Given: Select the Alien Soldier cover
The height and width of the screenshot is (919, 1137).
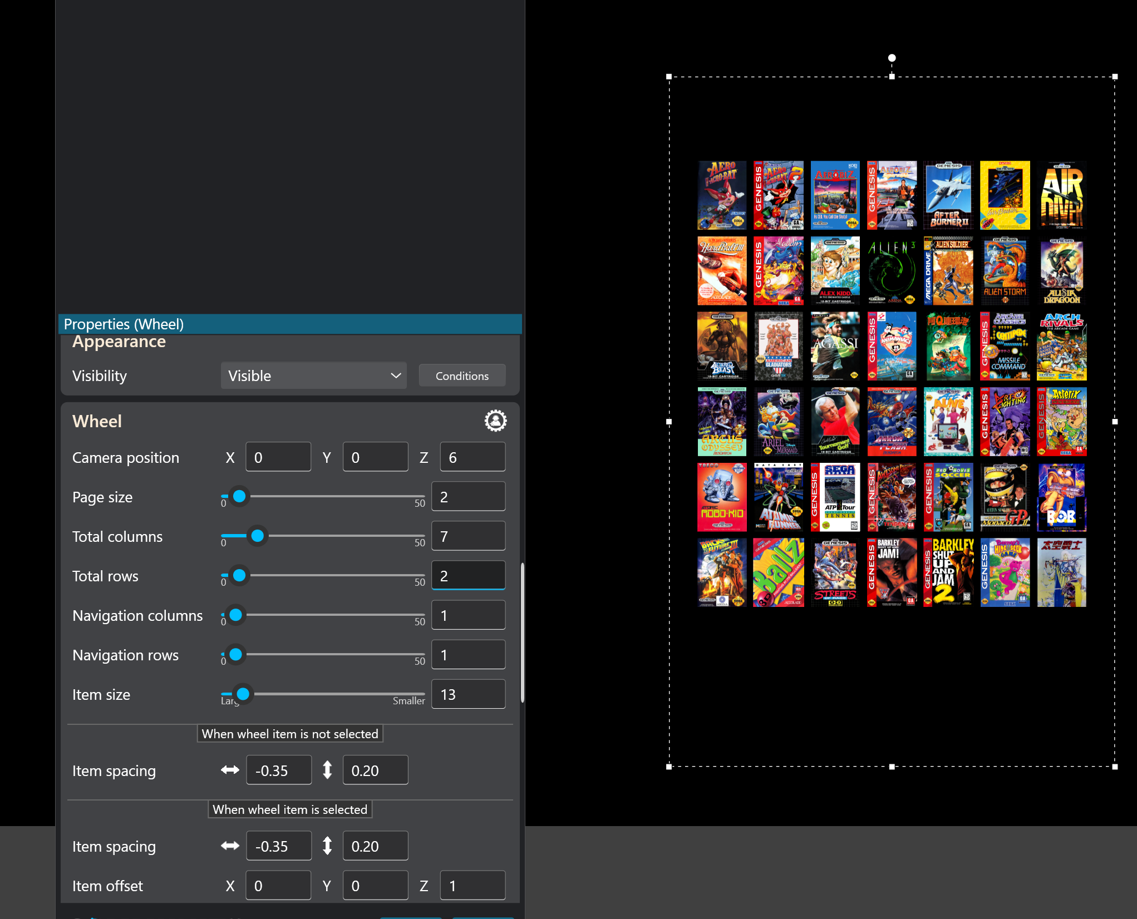Looking at the screenshot, I should tap(948, 271).
